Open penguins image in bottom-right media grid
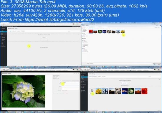 (105, 91)
